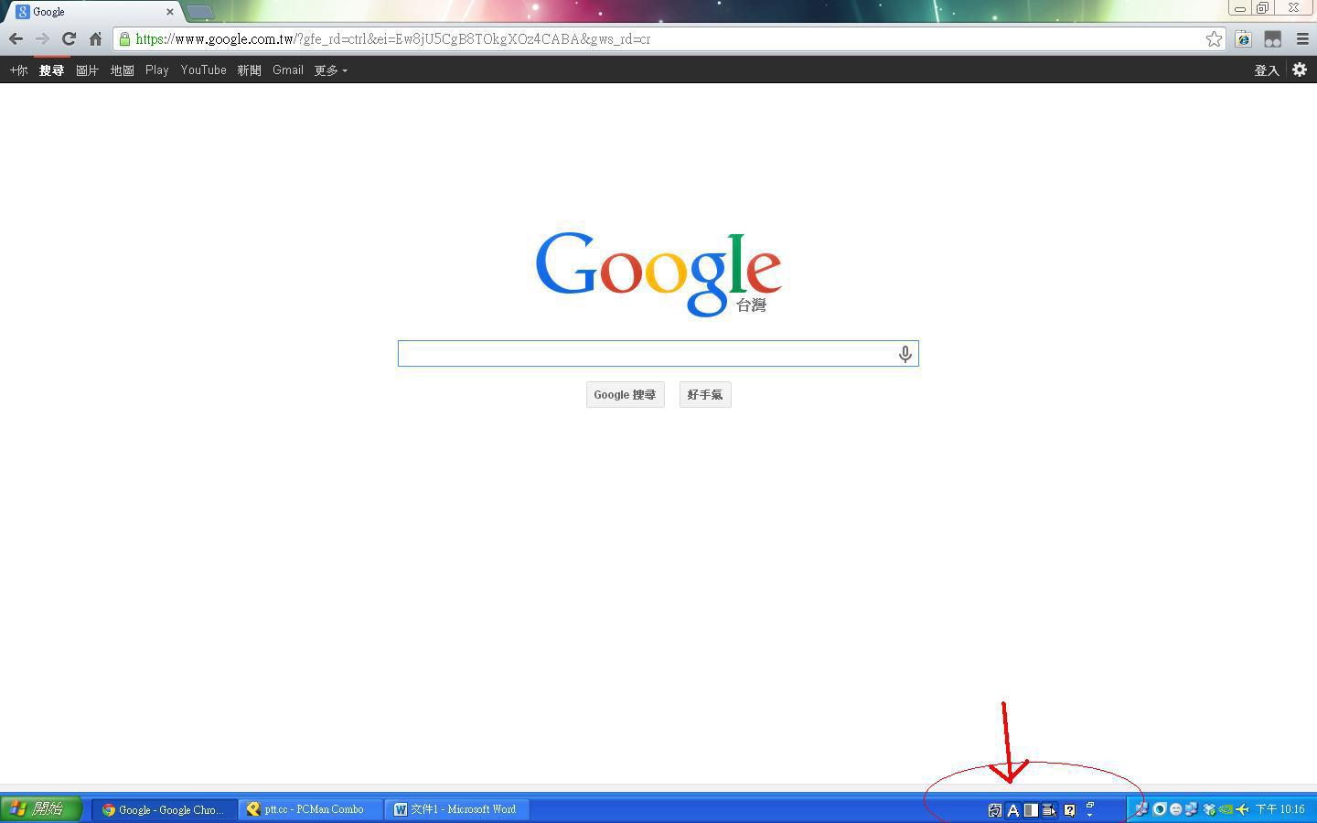Screen dimensions: 1317x823
Task: Go back with the browser back arrow
Action: (x=16, y=39)
